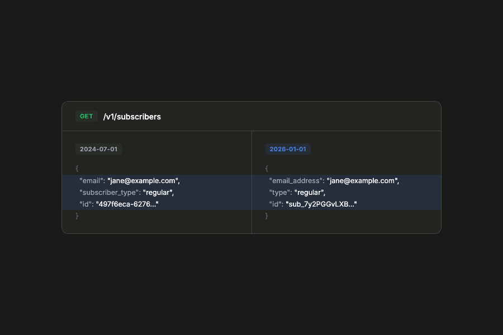This screenshot has height=335, width=503.
Task: Click the highlighted diff row in the left panel
Action: [162, 192]
